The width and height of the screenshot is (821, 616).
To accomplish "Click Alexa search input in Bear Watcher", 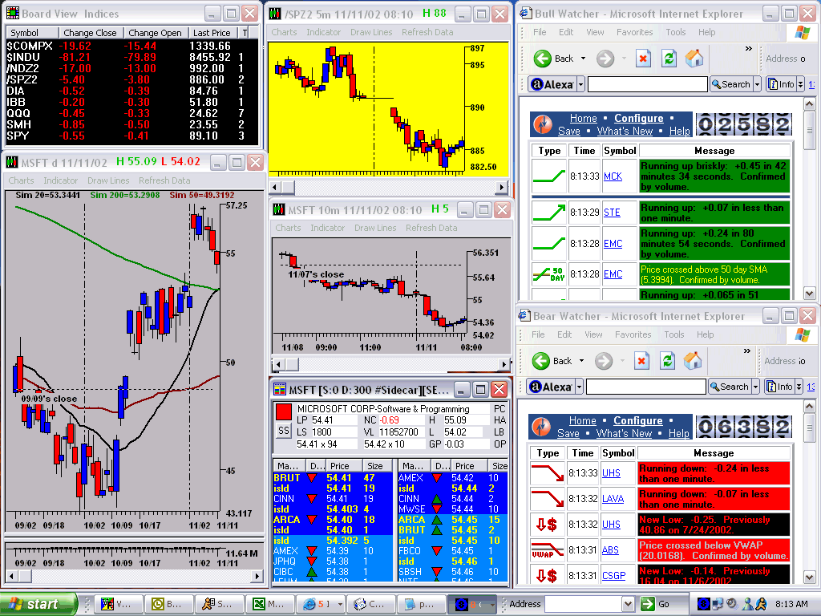I will tap(645, 387).
